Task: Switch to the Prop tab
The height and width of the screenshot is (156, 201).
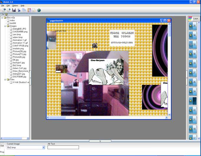Action: pos(2,152)
